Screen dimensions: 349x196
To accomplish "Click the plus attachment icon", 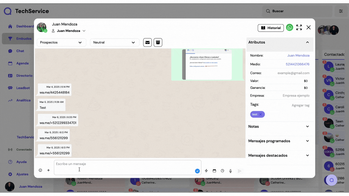I will [48, 170].
